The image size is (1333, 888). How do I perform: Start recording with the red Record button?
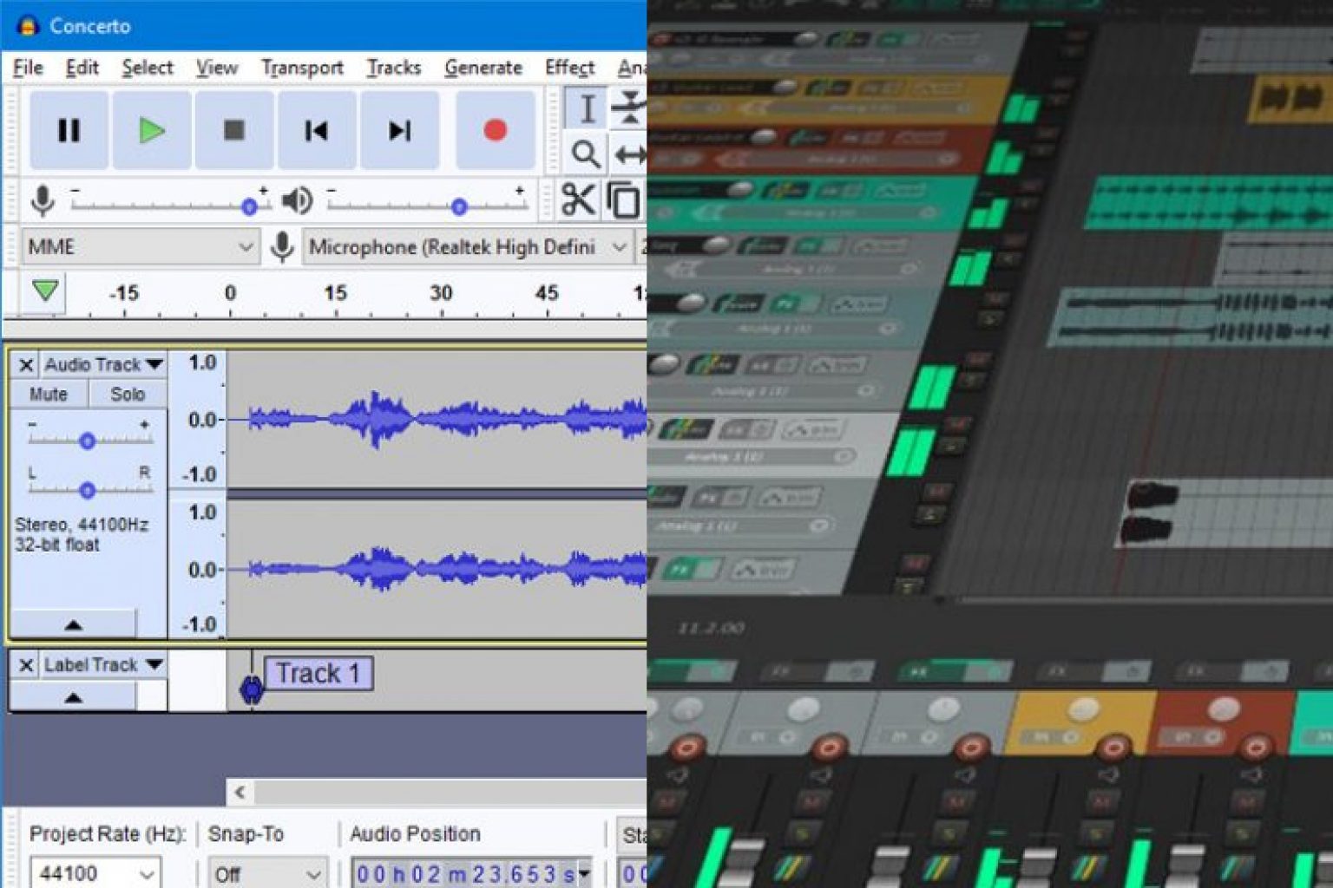click(x=495, y=131)
